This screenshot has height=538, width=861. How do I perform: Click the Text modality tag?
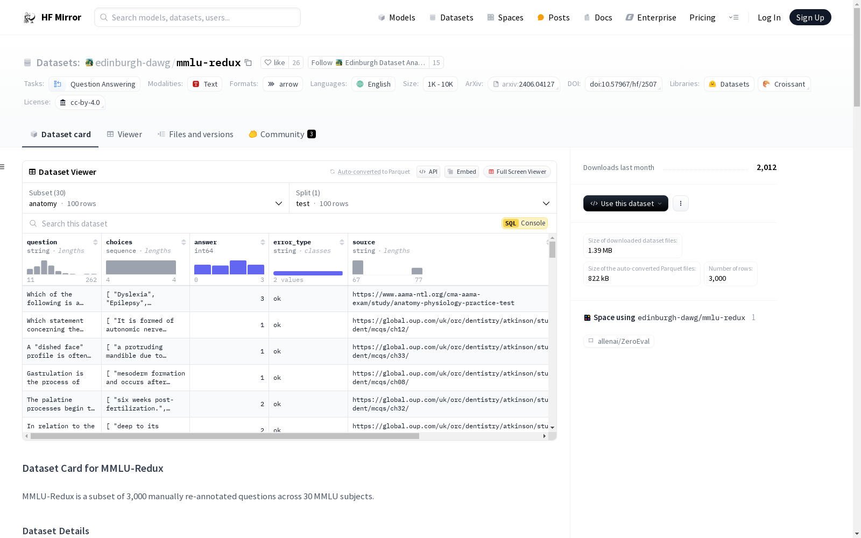[x=205, y=84]
